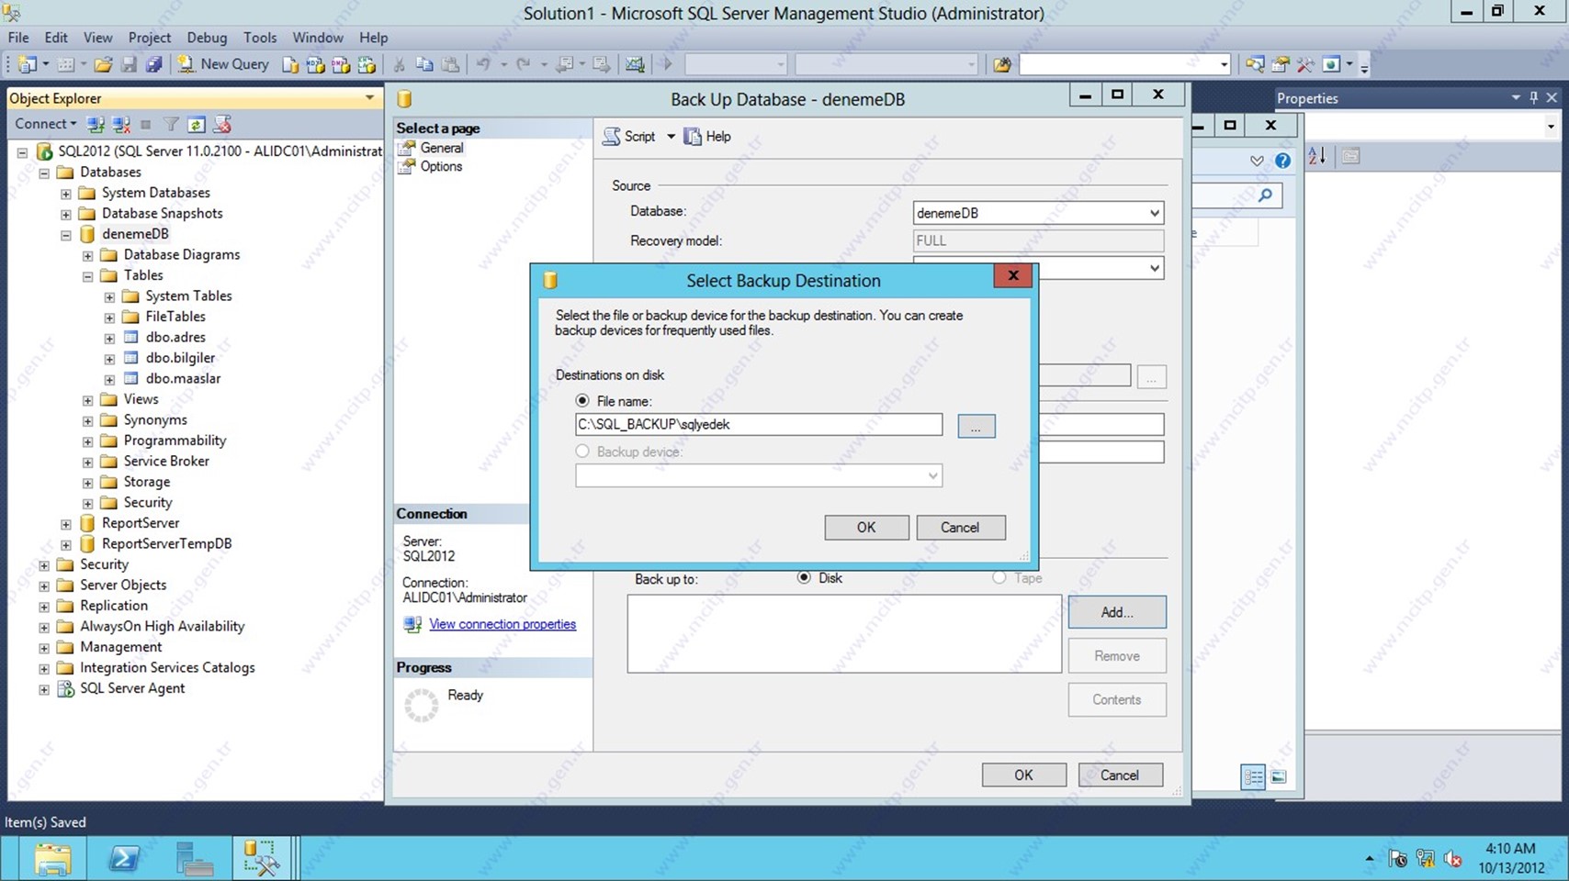Click the Solution Explorer toolbar icon
1569x881 pixels.
(x=1255, y=64)
